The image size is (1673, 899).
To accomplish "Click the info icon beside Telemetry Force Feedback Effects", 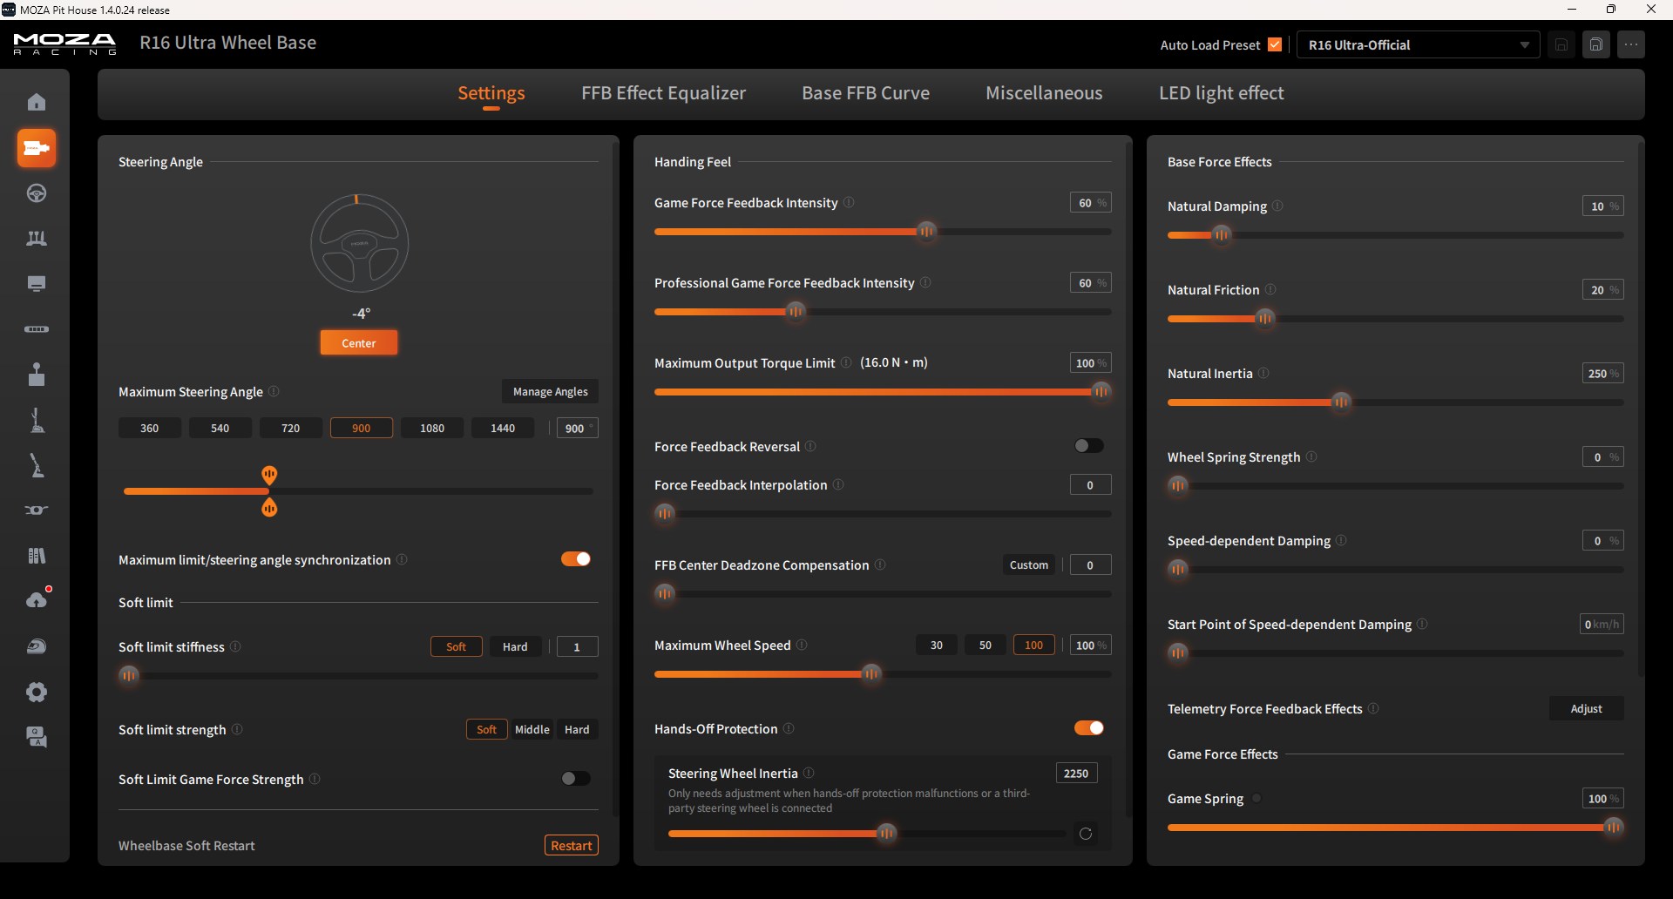I will pos(1373,708).
